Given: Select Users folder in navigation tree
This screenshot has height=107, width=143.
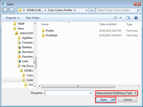Looking at the screenshot, I should pyautogui.click(x=19, y=28).
